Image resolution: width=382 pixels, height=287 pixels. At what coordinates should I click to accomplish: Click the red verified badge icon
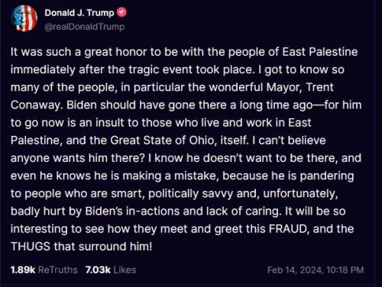click(121, 12)
